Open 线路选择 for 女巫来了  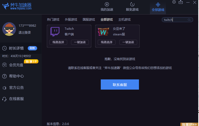pyautogui.click(x=107, y=42)
